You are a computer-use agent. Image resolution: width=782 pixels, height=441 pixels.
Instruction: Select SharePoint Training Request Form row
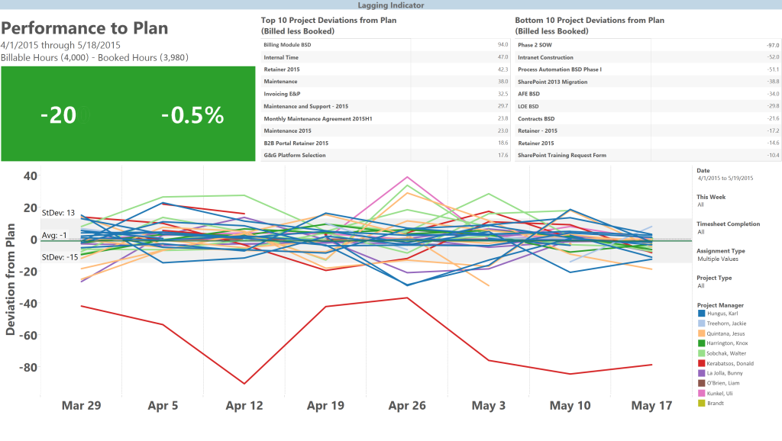[648, 155]
